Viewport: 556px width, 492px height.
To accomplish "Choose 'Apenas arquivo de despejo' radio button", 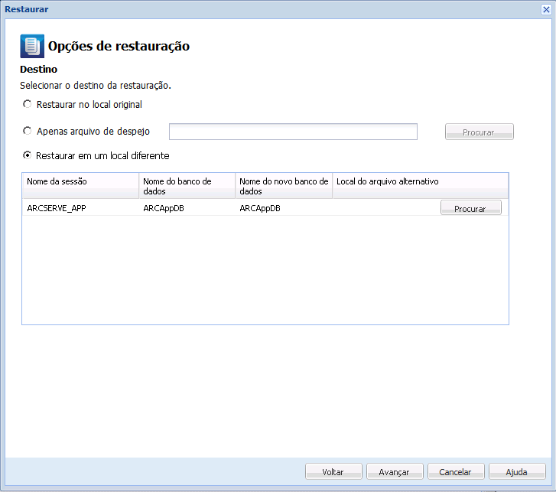I will tap(28, 131).
